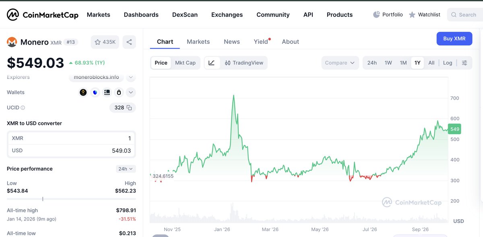Open the News tab
Image resolution: width=483 pixels, height=237 pixels.
(x=232, y=42)
